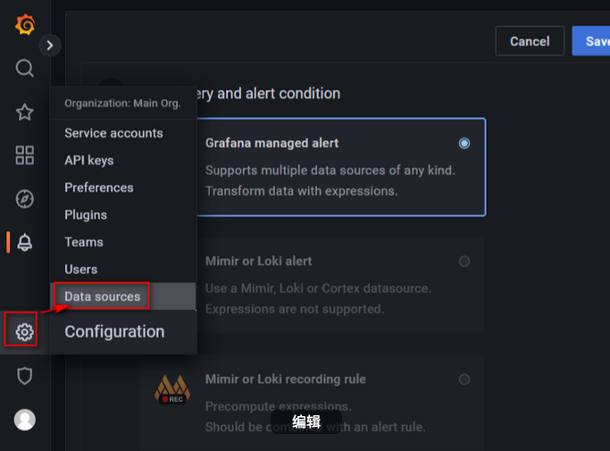
Task: Select Service accounts in Configuration menu
Action: [113, 133]
